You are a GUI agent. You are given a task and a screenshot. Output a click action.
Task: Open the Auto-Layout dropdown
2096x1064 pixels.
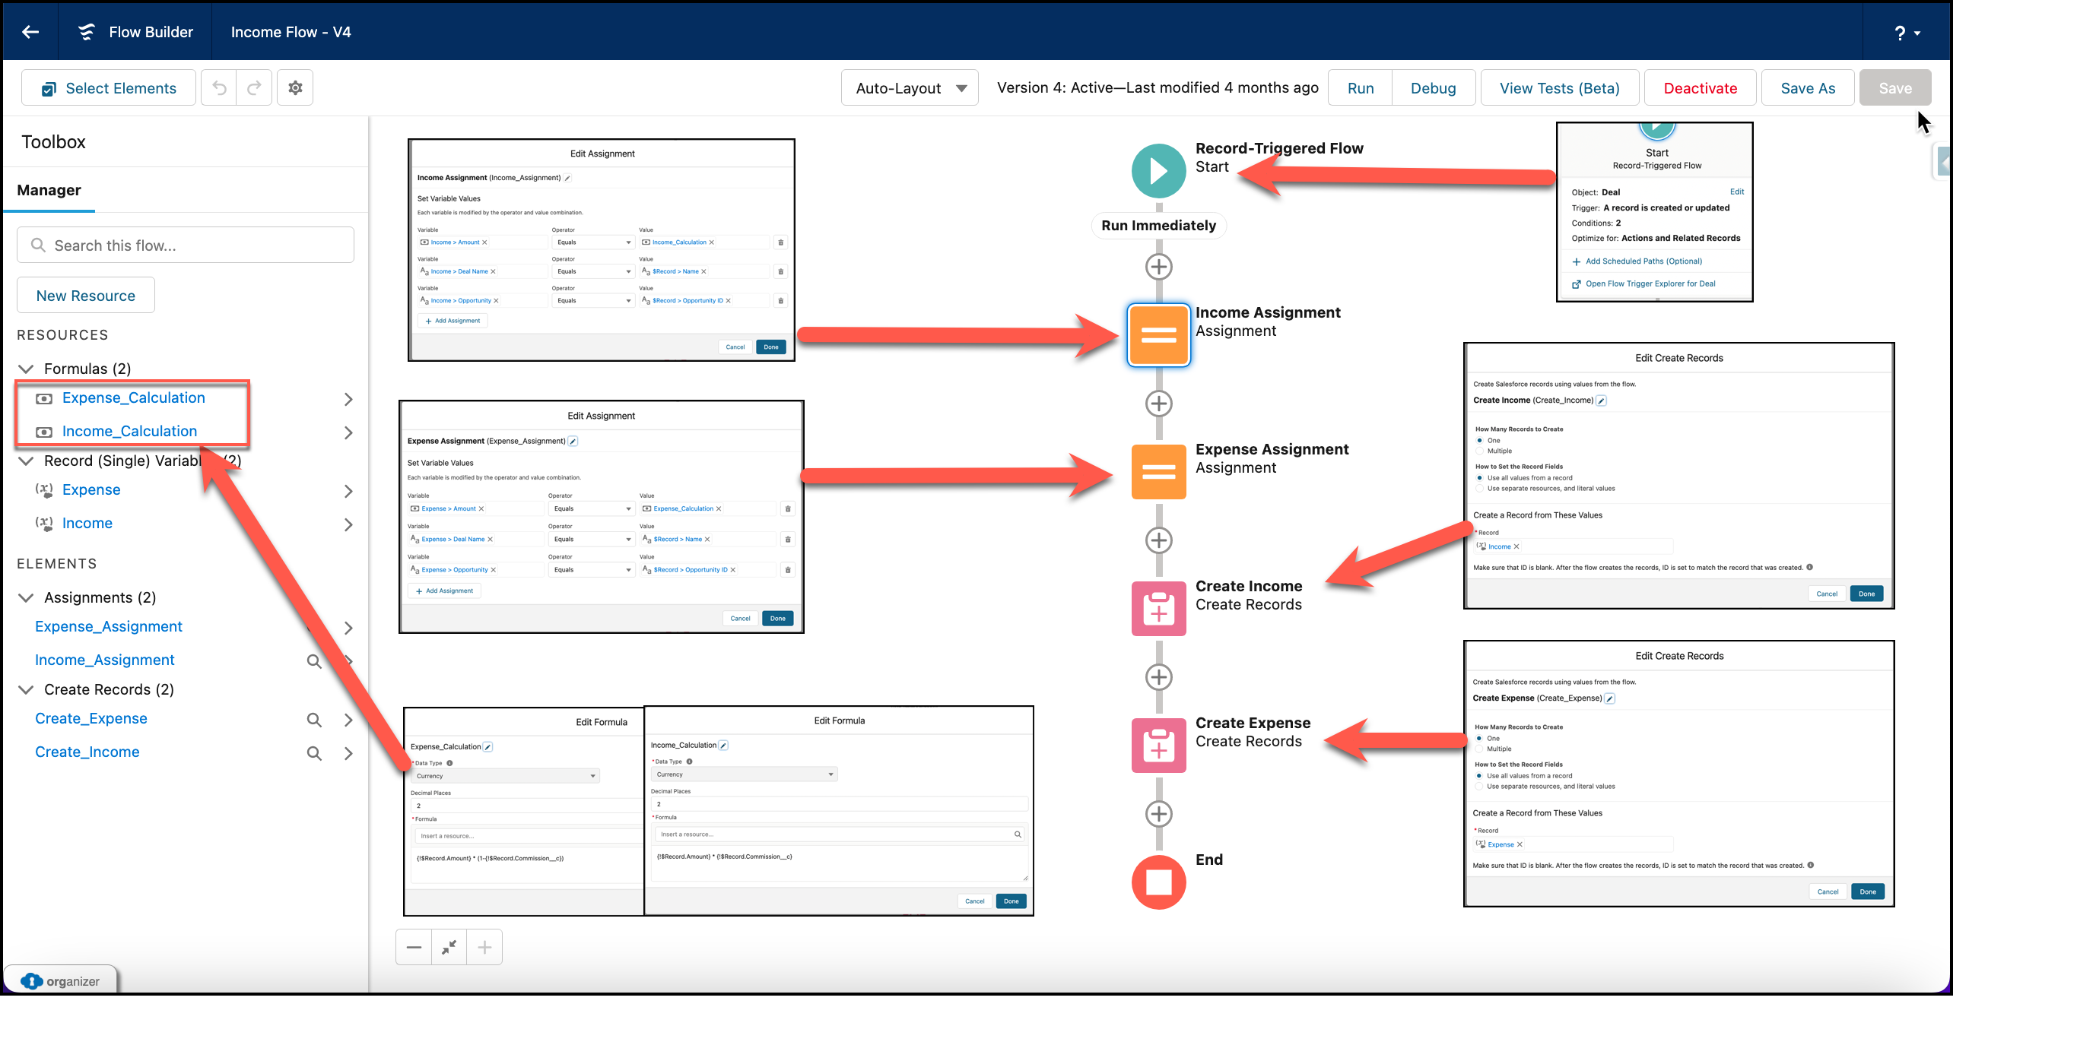[x=910, y=88]
